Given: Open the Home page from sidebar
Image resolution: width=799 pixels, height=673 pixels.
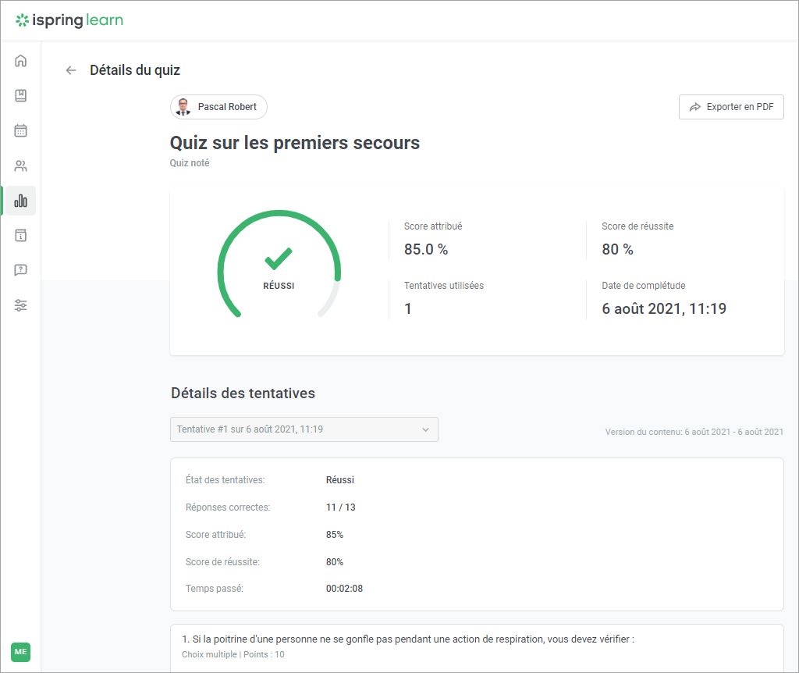Looking at the screenshot, I should point(21,61).
